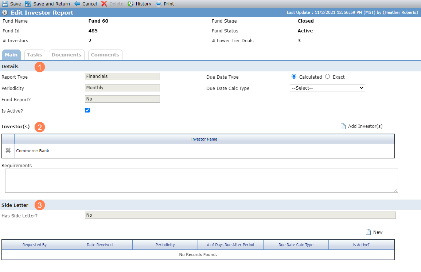Click the Save floppy disk icon

click(5, 4)
